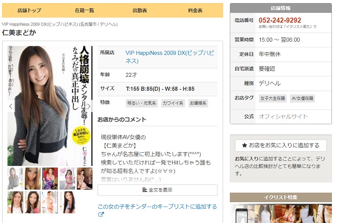Click the 女子大生在籍 shop tag
Viewport: 337px width, 223px height.
point(273,98)
